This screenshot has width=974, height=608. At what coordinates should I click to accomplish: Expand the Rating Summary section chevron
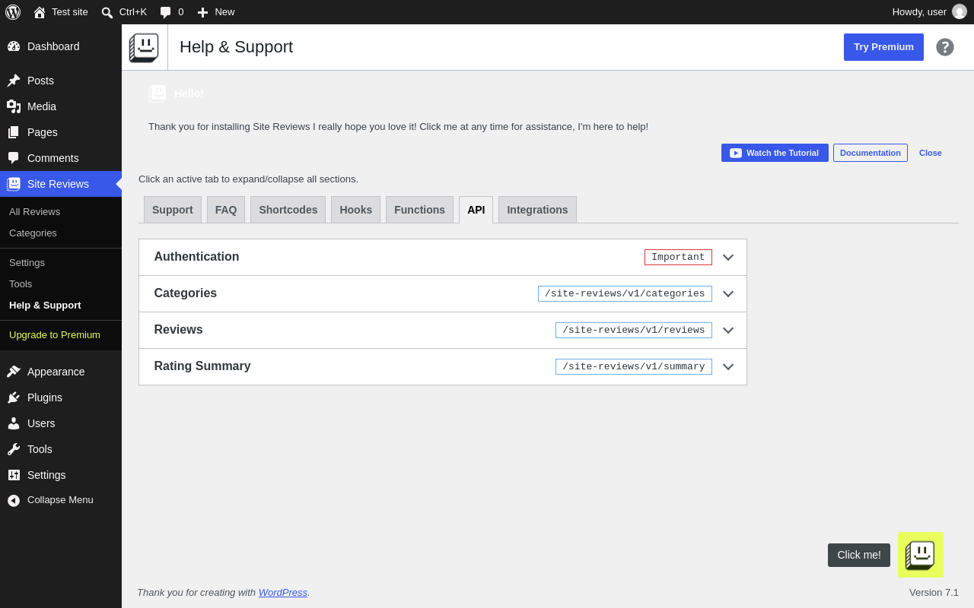(728, 366)
